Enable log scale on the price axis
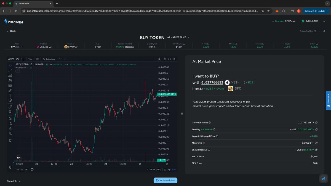The image size is (331, 186). (x=169, y=169)
